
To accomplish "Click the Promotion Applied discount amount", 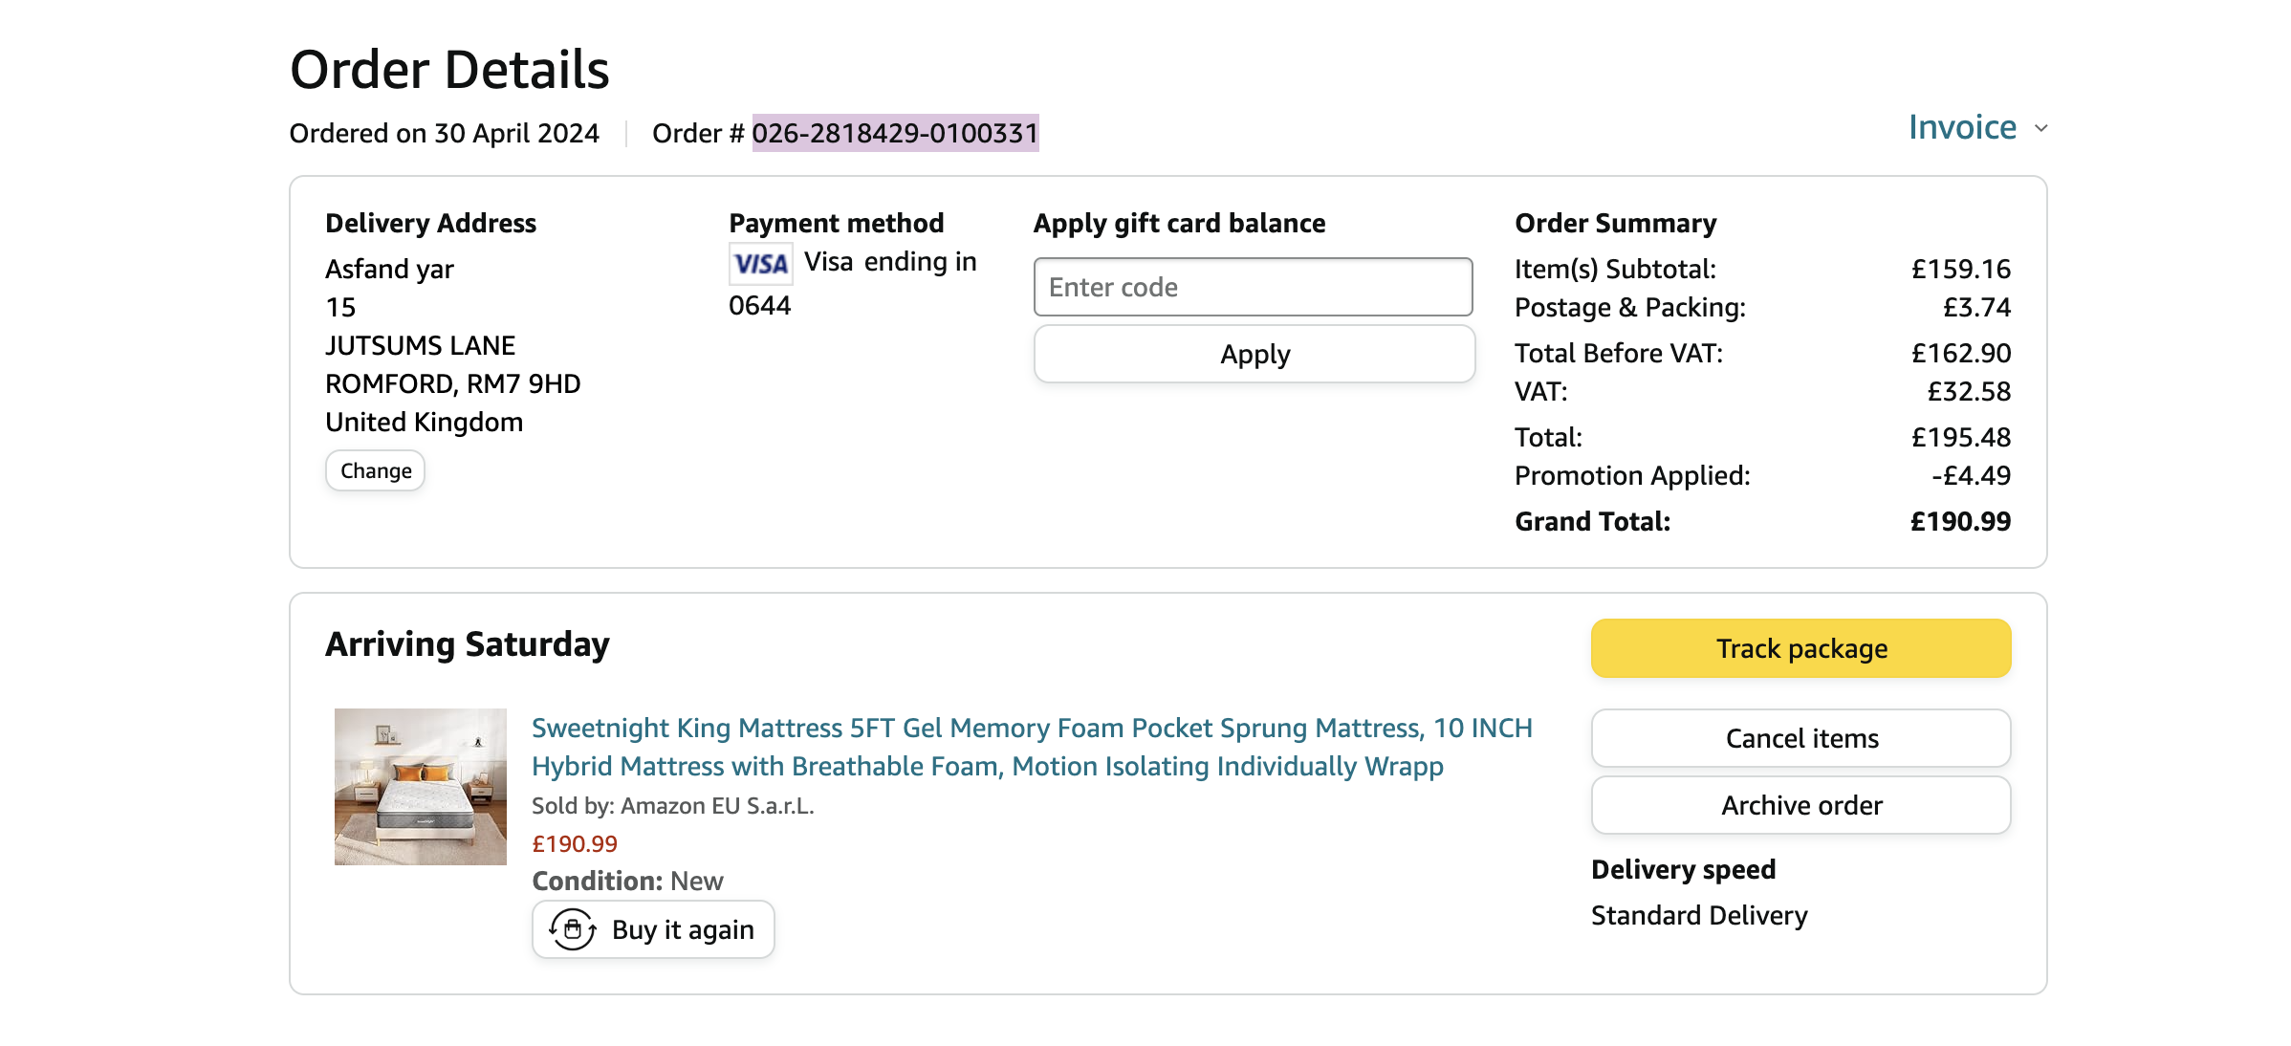I will tap(1971, 475).
